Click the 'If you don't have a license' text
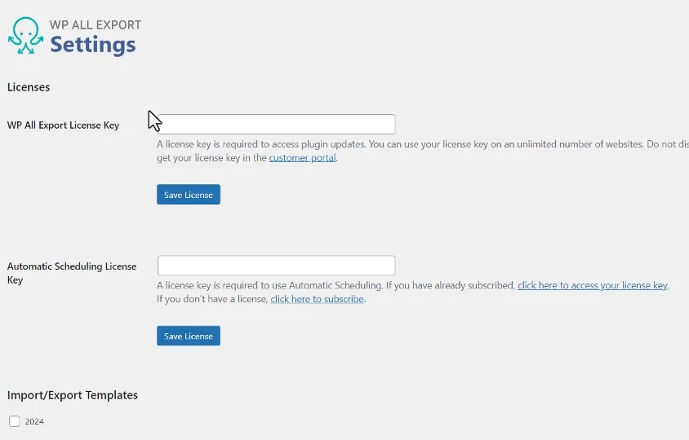 [x=211, y=299]
